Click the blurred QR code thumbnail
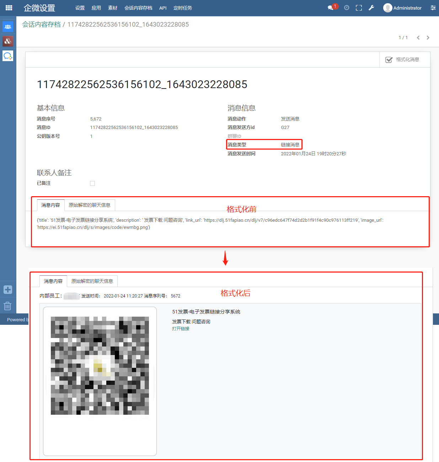Screen dimensions: 439x462 point(100,365)
